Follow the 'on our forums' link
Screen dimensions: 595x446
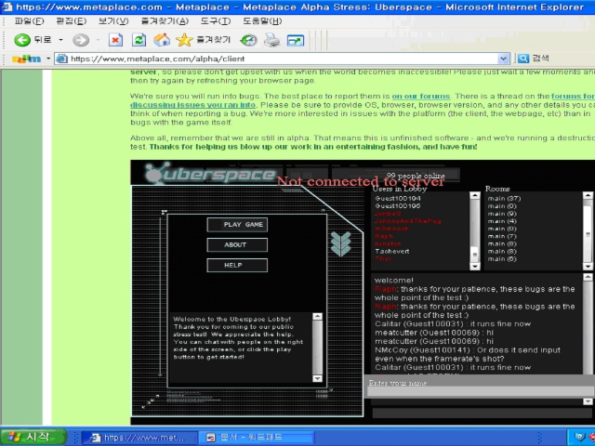pyautogui.click(x=421, y=96)
